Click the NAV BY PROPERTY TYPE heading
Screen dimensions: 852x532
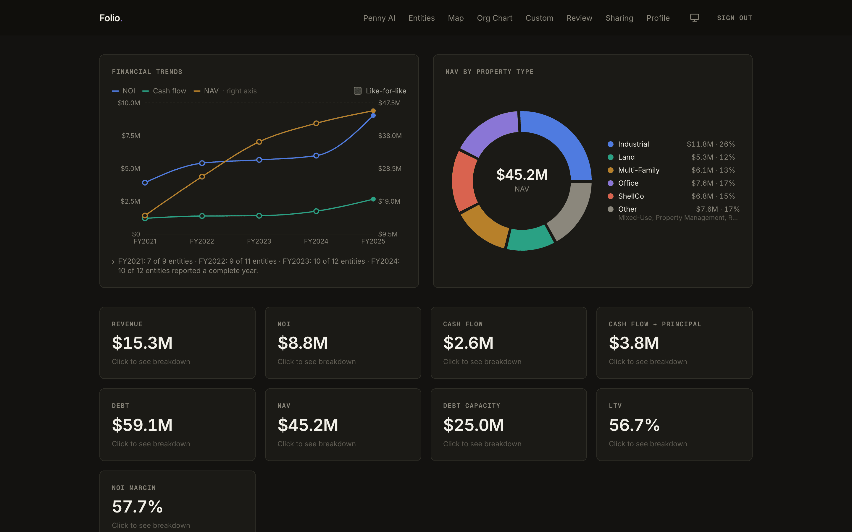pyautogui.click(x=489, y=72)
